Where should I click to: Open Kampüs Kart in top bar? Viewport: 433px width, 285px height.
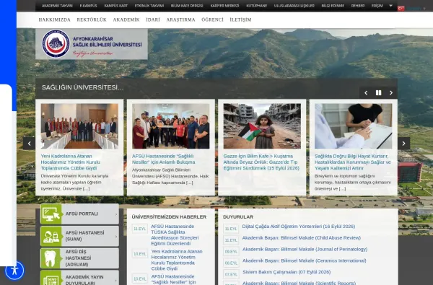pyautogui.click(x=116, y=6)
